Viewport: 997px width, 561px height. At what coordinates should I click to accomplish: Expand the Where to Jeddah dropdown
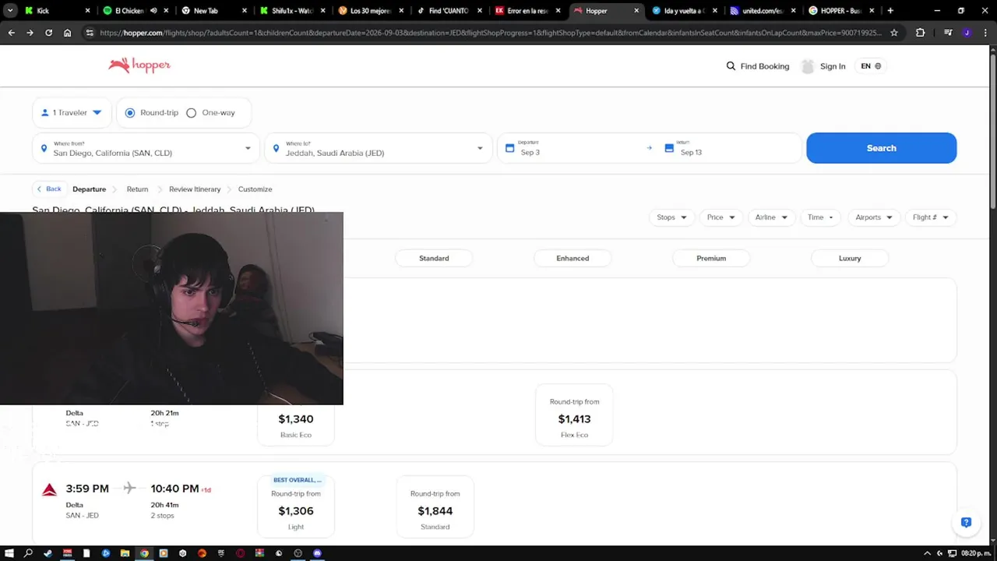tap(480, 148)
